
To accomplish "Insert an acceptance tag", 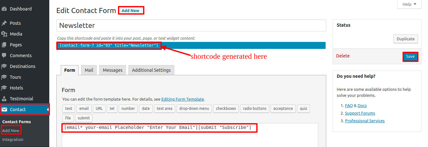I will (x=283, y=109).
